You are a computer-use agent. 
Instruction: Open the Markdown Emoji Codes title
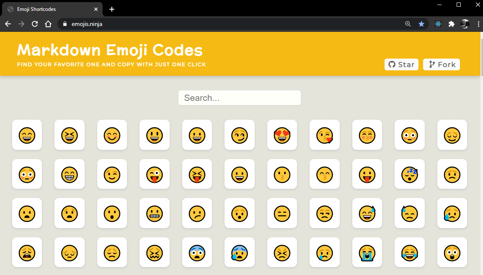[110, 50]
